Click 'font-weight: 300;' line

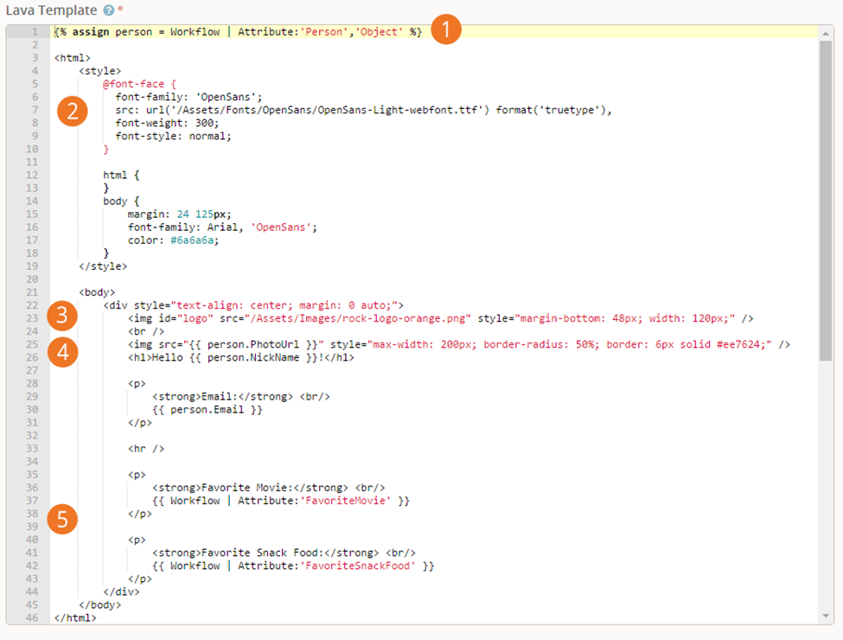click(167, 123)
